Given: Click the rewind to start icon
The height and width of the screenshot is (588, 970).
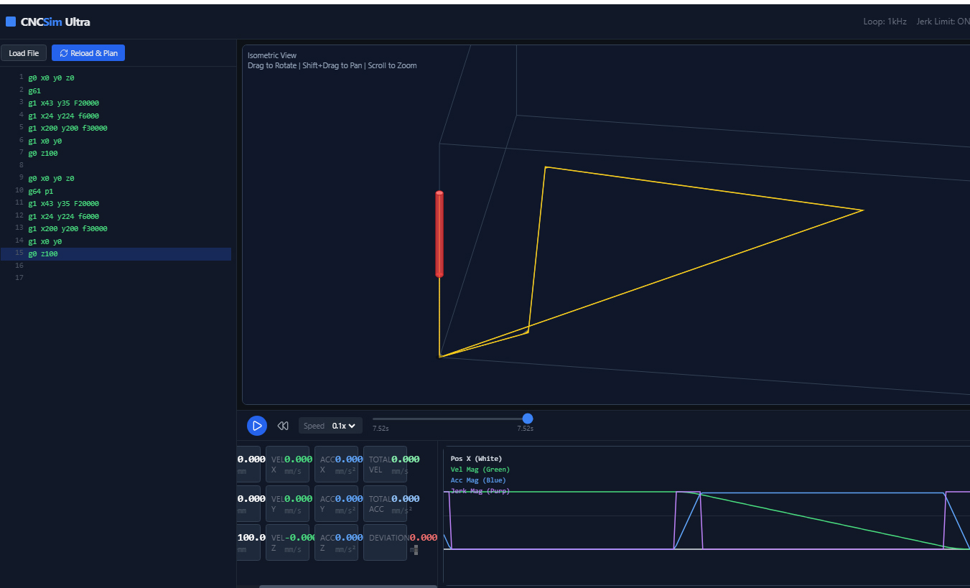Looking at the screenshot, I should (x=283, y=426).
